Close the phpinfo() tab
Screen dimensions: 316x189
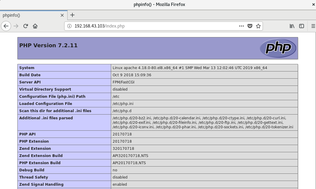click(x=62, y=15)
